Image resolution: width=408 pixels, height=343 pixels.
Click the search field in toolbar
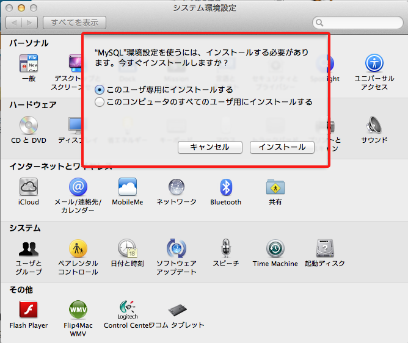coord(358,23)
